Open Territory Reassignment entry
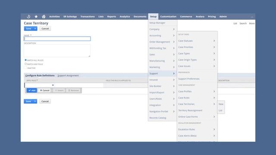This screenshot has height=155, width=276. 197,110
